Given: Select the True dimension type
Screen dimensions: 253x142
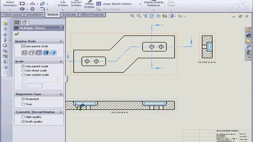Looking at the screenshot, I should click(23, 104).
